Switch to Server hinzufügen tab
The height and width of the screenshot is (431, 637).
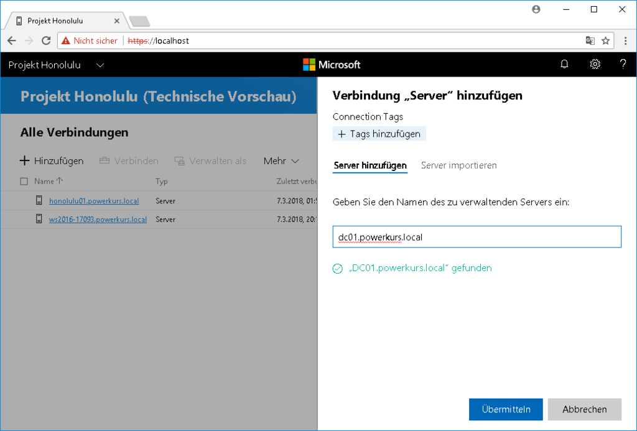[370, 165]
